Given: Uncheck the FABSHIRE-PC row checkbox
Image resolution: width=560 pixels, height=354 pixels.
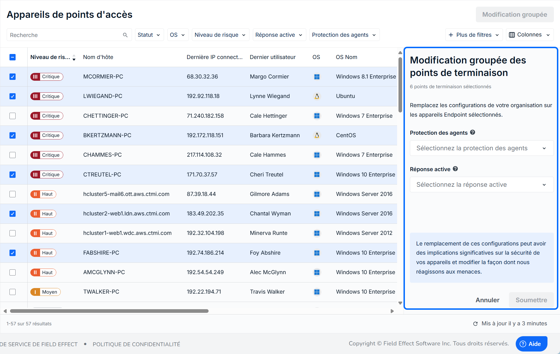Looking at the screenshot, I should (13, 253).
